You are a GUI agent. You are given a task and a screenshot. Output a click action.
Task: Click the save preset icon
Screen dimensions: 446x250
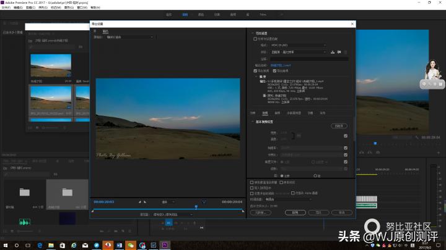pos(333,52)
